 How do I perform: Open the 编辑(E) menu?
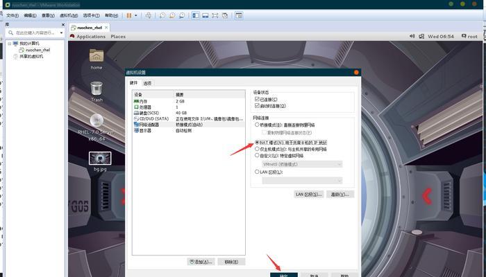coord(31,15)
